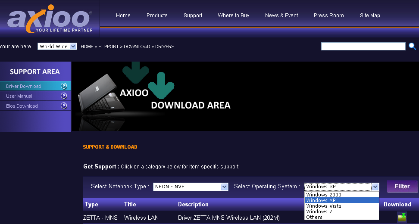
Task: Click the Download column header
Action: click(x=397, y=205)
